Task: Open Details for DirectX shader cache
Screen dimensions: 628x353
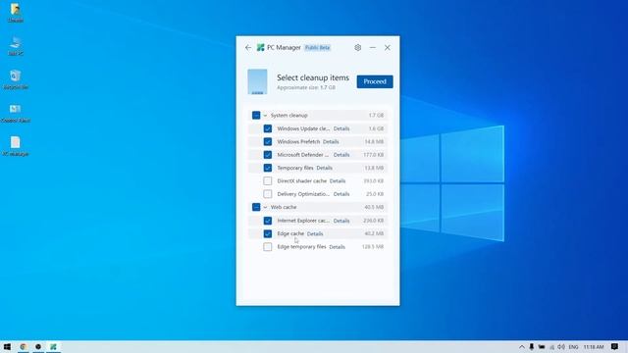Action: (338, 180)
